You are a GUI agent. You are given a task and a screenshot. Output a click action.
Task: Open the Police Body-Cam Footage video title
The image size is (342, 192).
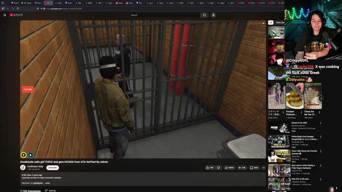pos(305,138)
